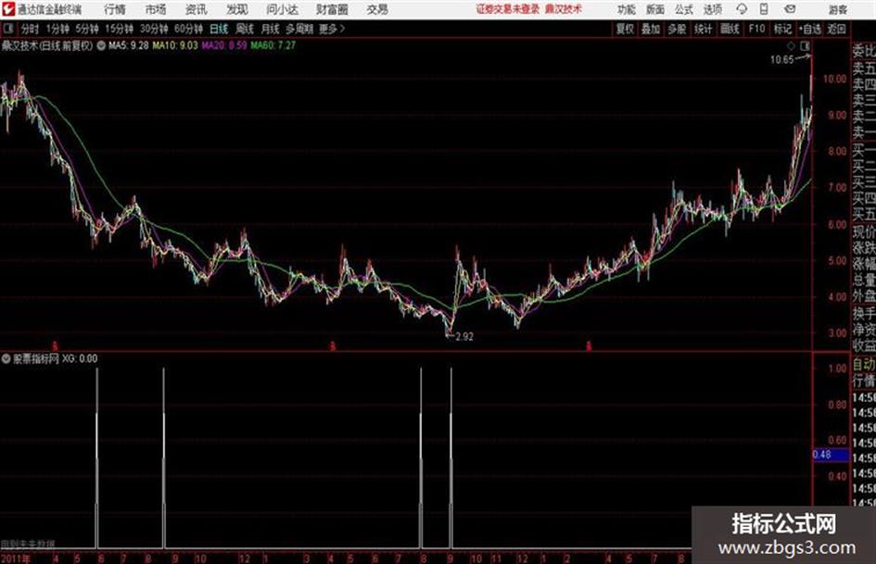Open the 功能 menu

pos(627,9)
